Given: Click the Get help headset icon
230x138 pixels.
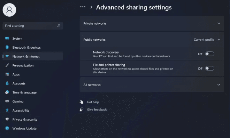Looking at the screenshot, I should 82,102.
